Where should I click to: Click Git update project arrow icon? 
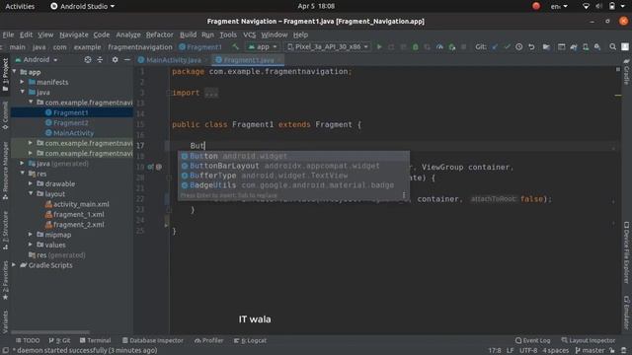tap(495, 47)
